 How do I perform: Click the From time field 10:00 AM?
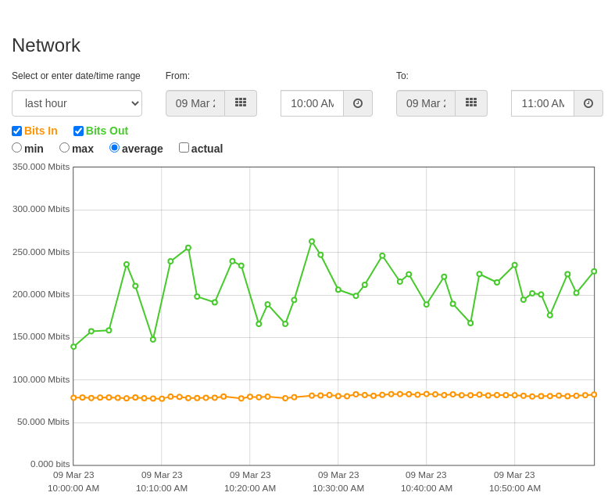tap(313, 103)
